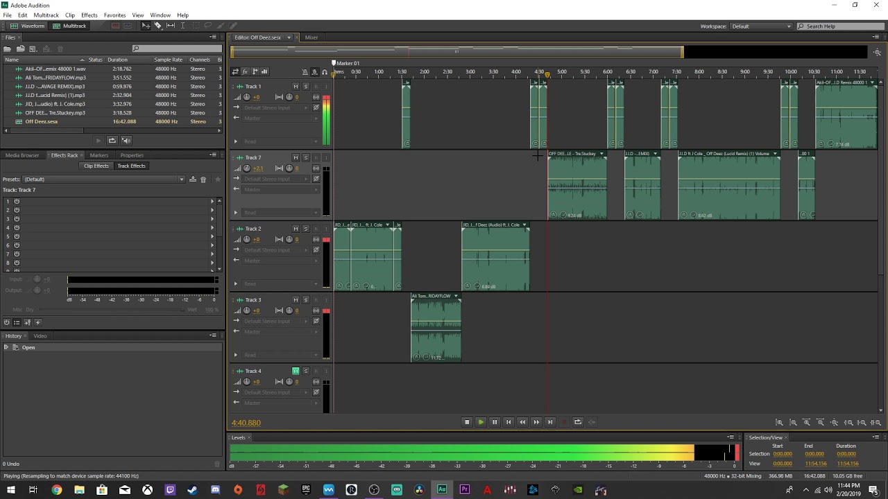Show the Effects (fx) view in the track header
Screen dimensions: 888x499
coord(245,71)
